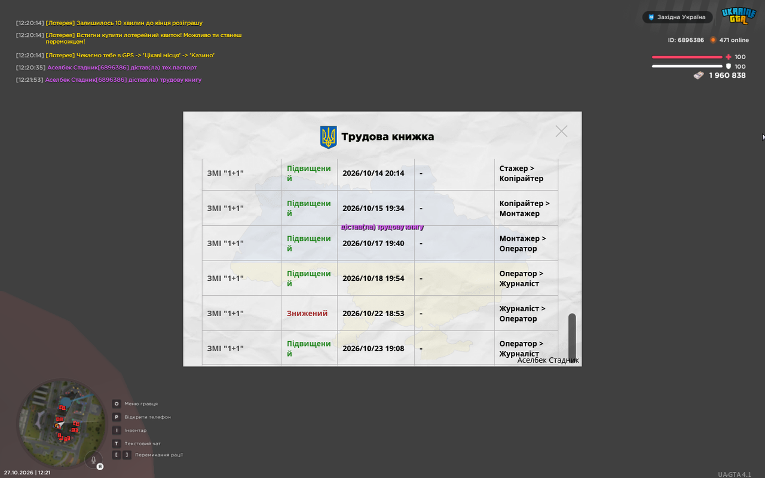
Task: Click the T key icon for text chat
Action: 117,443
